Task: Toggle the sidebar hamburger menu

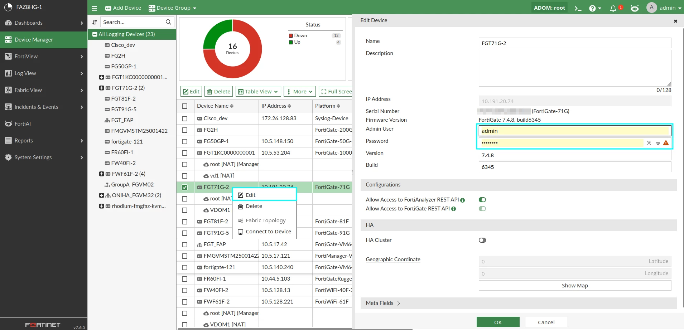Action: [94, 8]
